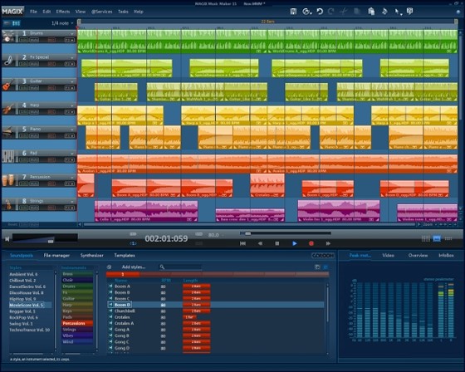Click the preview speaker icon beside Gong A
Viewport: 465px width, 372px height.
click(x=110, y=330)
